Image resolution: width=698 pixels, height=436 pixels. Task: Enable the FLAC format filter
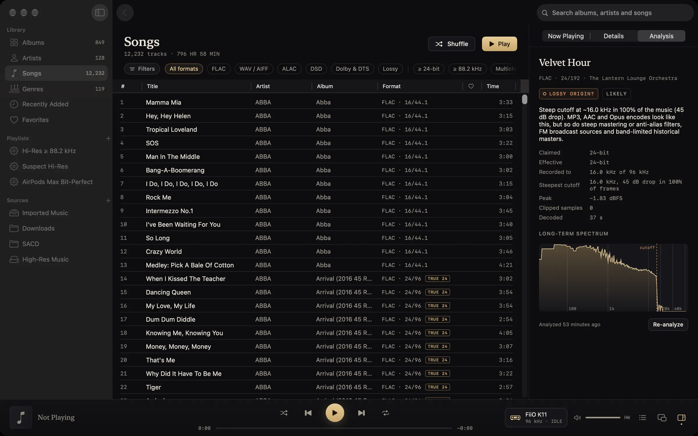219,69
